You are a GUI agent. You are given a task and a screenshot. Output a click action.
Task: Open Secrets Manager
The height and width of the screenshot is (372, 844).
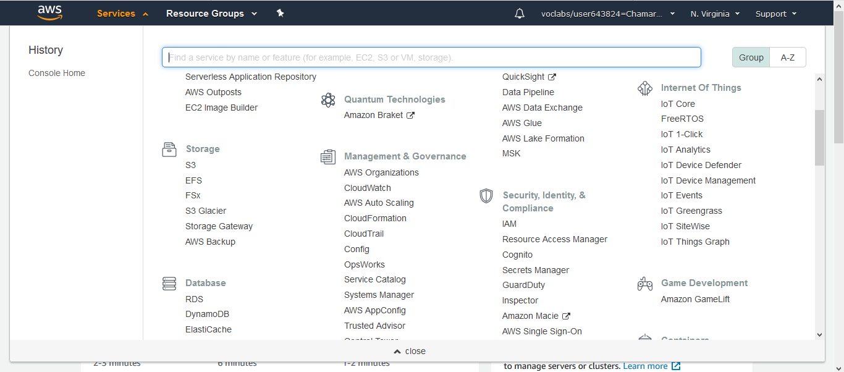click(x=536, y=270)
